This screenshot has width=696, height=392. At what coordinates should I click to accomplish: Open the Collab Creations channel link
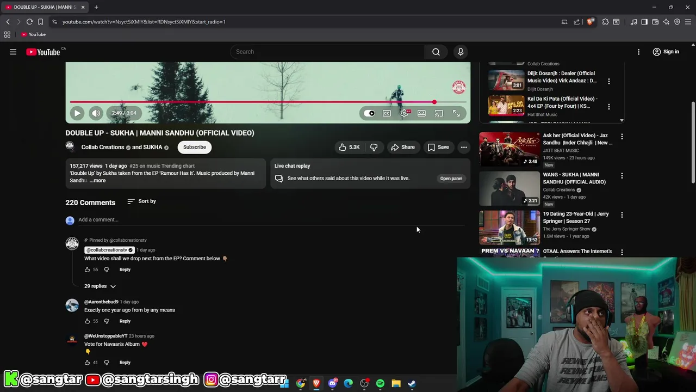(103, 147)
